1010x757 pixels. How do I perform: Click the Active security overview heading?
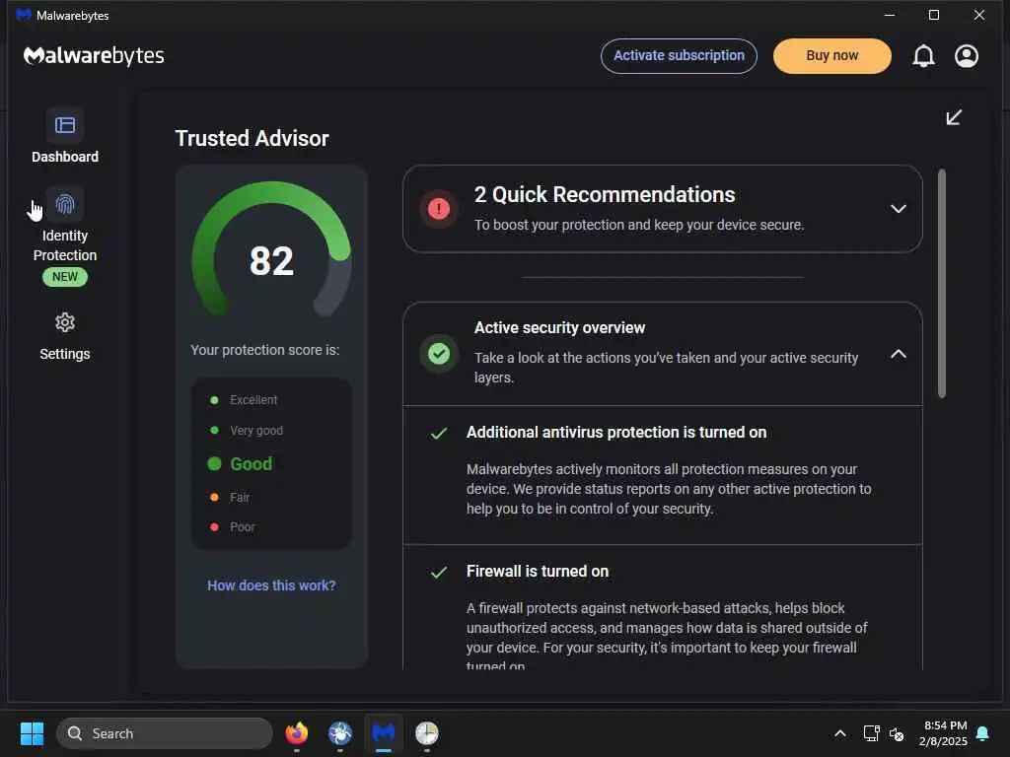point(559,327)
